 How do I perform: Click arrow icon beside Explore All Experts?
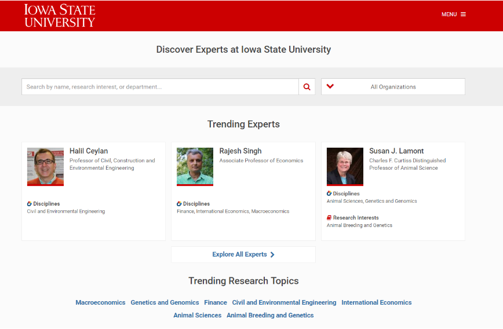pos(272,255)
